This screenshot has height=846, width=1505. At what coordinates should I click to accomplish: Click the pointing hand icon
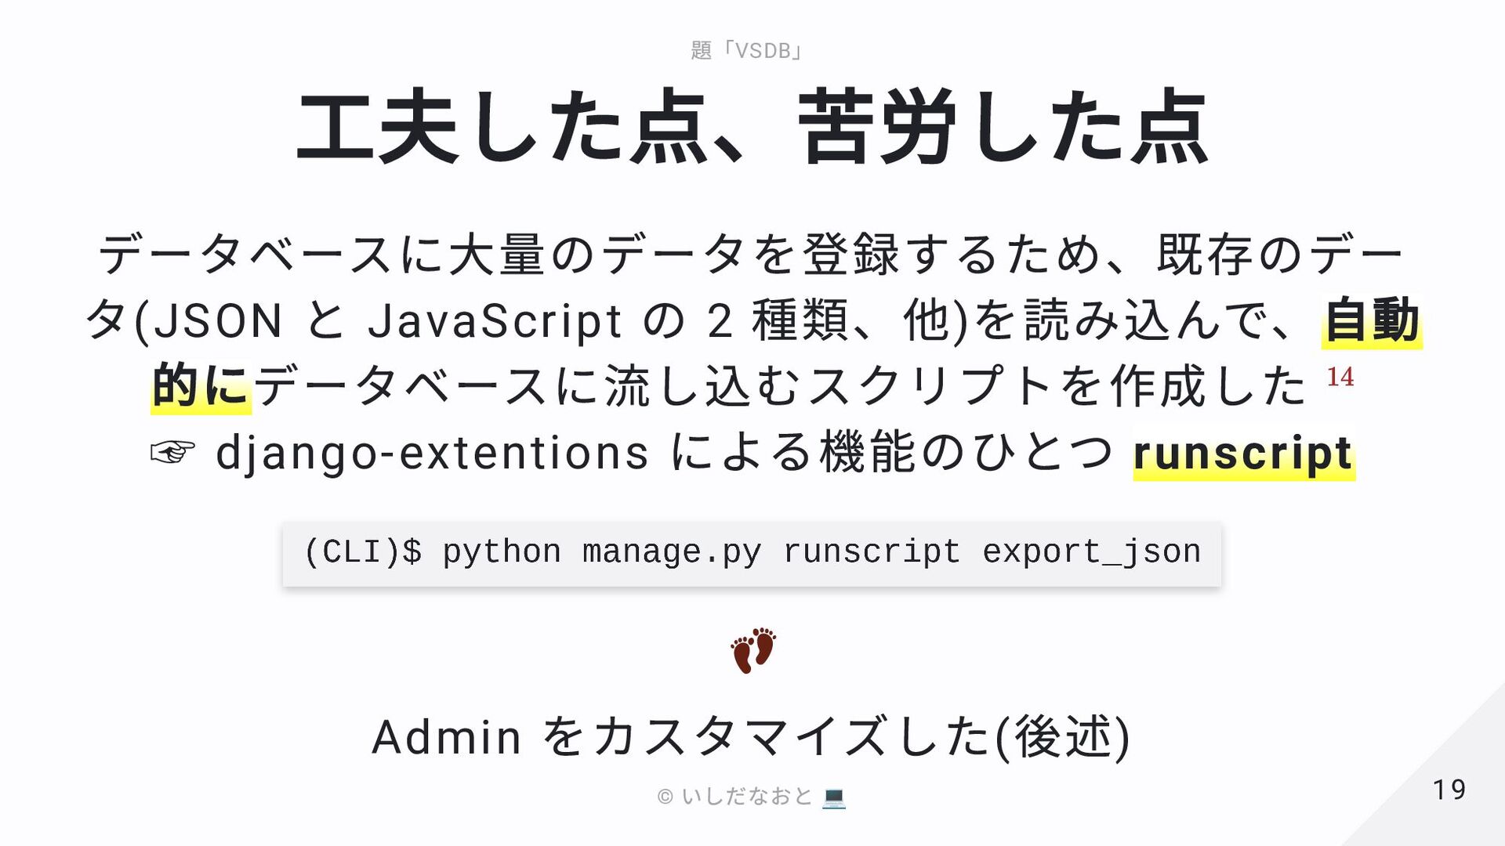tap(172, 452)
